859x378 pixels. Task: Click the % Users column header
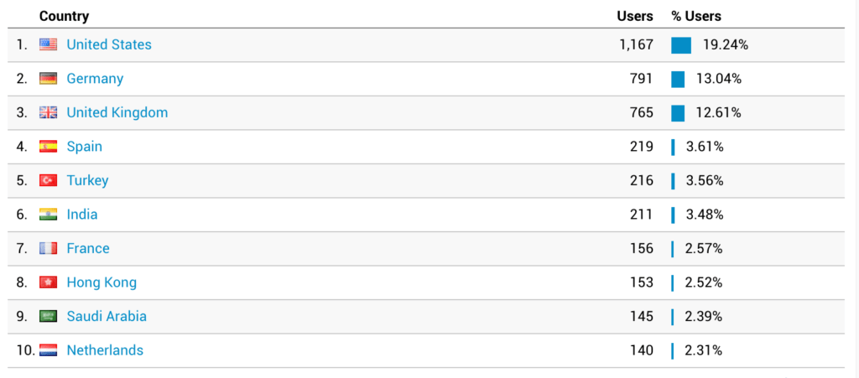696,17
